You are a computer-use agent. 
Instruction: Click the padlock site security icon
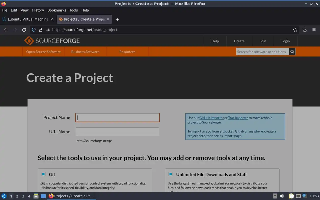coord(41,30)
